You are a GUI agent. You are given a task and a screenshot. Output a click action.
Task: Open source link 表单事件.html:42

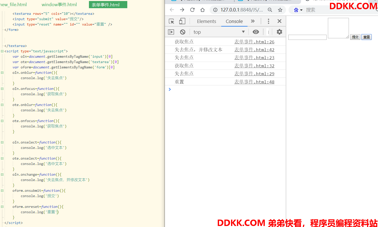(254, 50)
